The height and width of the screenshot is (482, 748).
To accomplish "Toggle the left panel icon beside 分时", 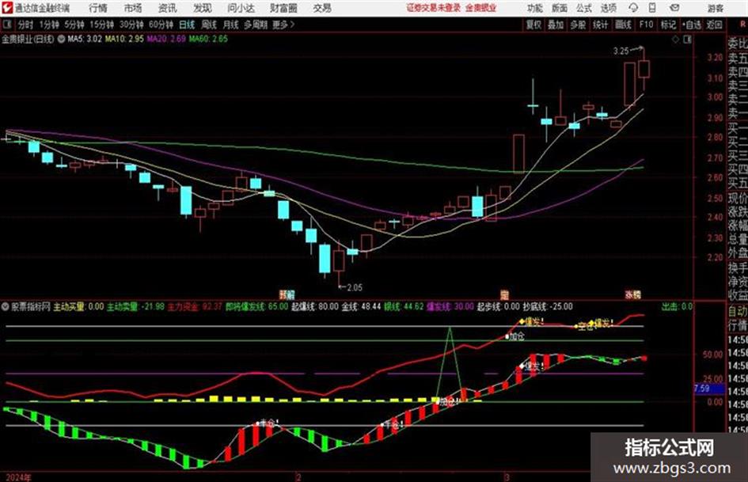I will [7, 25].
